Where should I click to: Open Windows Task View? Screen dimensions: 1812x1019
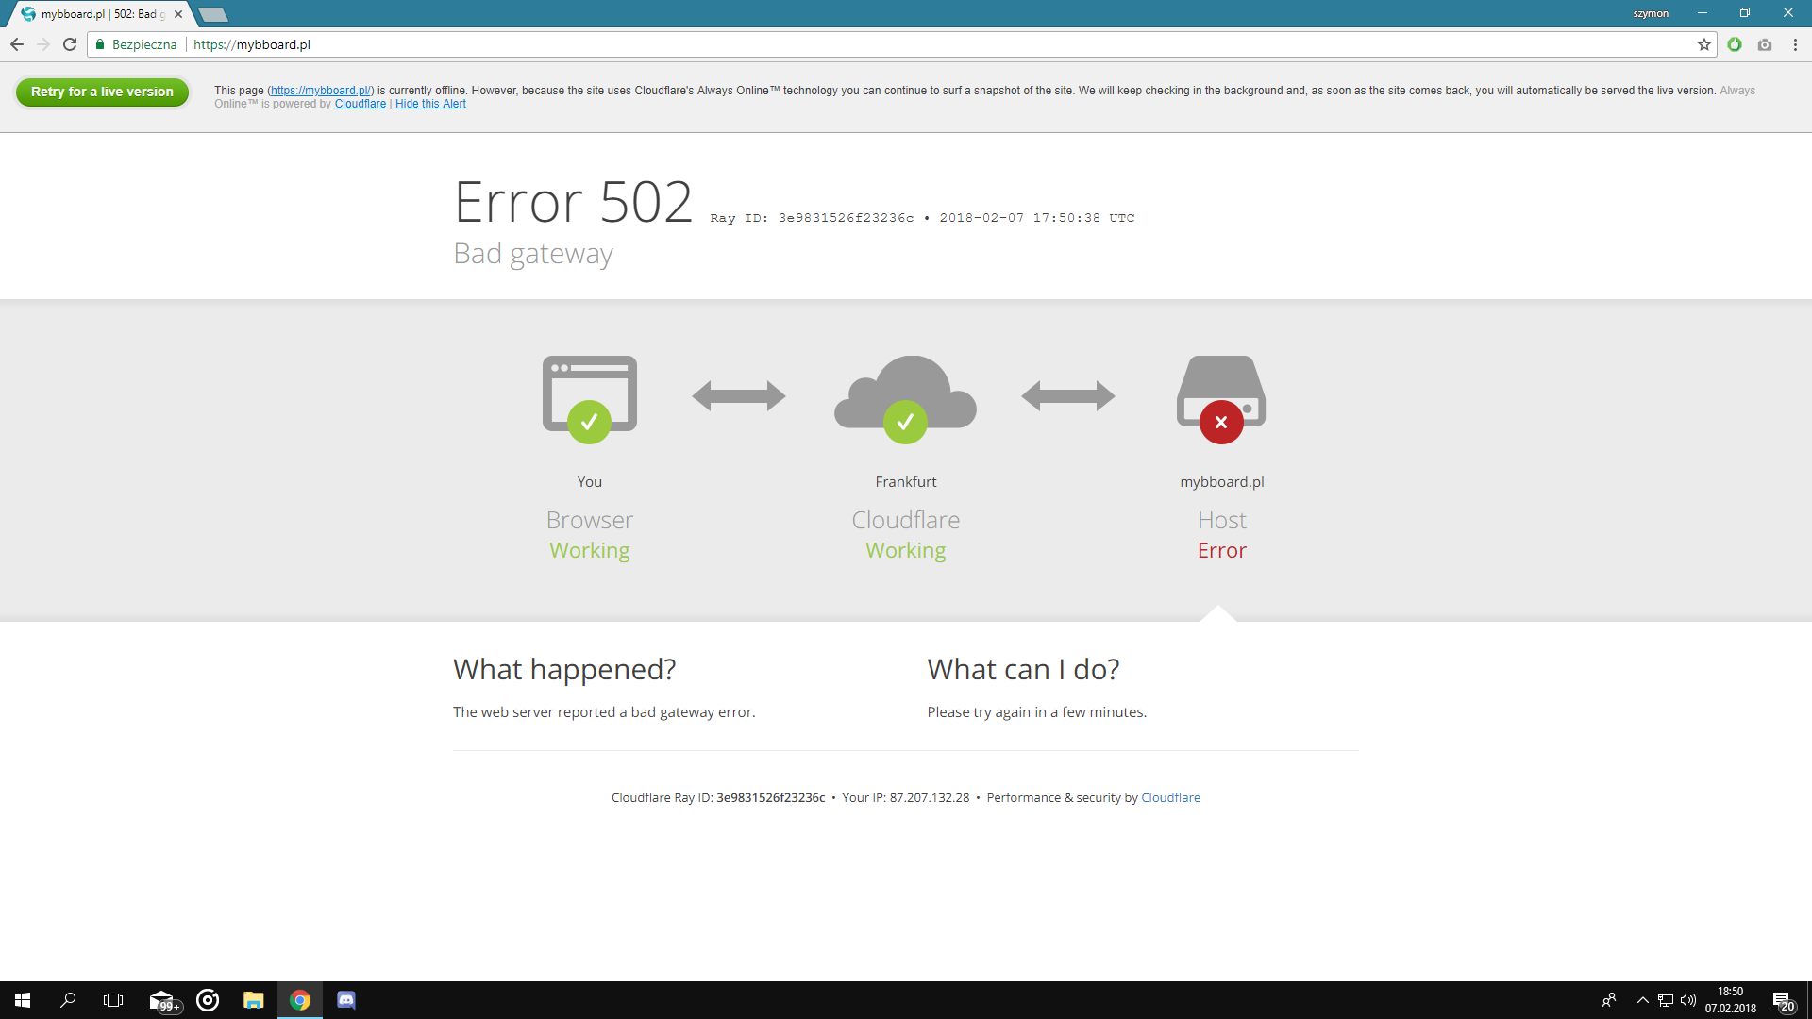coord(113,1000)
